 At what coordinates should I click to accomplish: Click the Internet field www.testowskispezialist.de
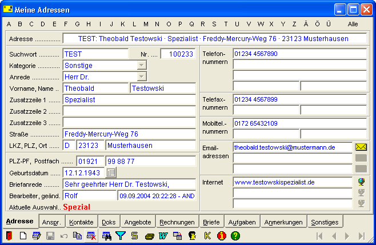[293, 182]
